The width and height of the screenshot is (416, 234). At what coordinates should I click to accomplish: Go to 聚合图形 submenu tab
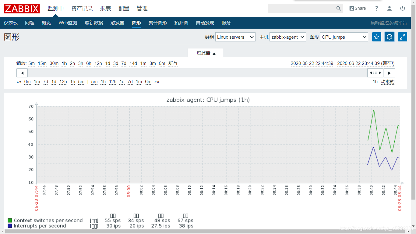coord(158,23)
